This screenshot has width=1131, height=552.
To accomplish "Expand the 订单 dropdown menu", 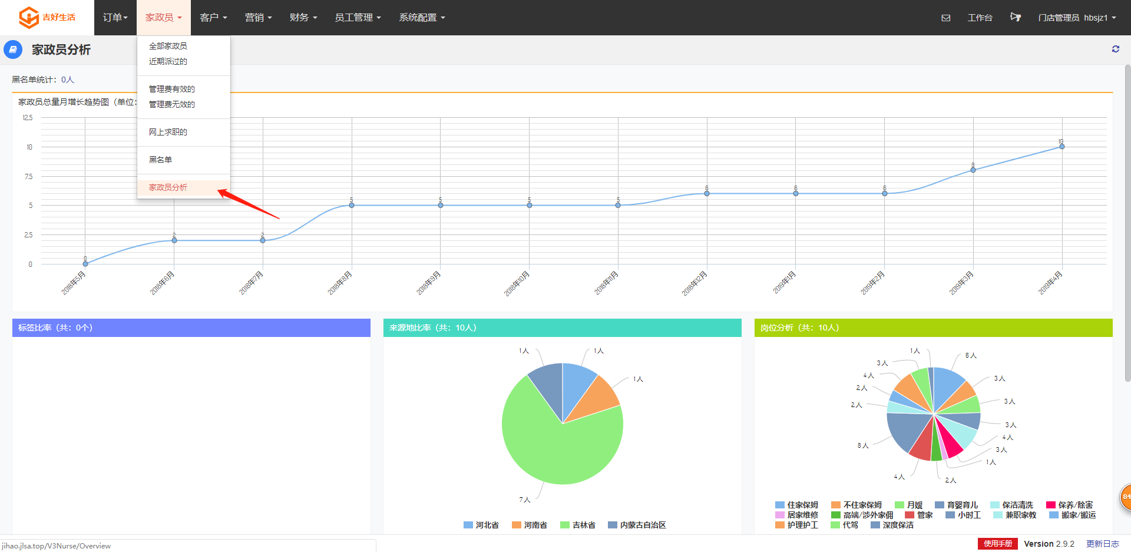I will click(x=115, y=18).
